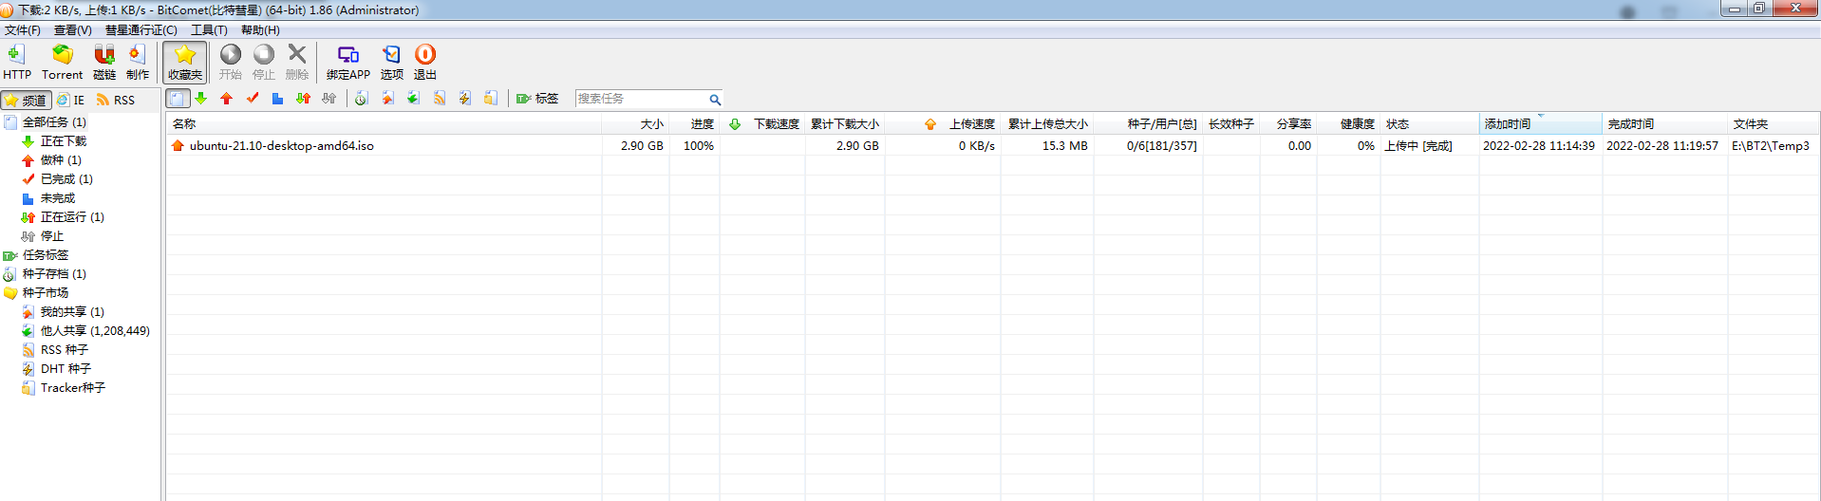This screenshot has height=501, width=1821.
Task: Select 全部任务 (1) in sidebar
Action: click(54, 122)
